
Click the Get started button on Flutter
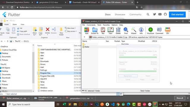[x=177, y=15]
